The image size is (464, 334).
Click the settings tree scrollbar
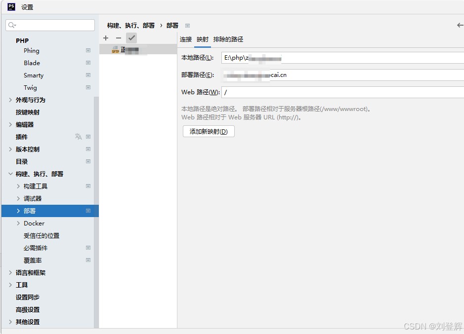pos(96,212)
